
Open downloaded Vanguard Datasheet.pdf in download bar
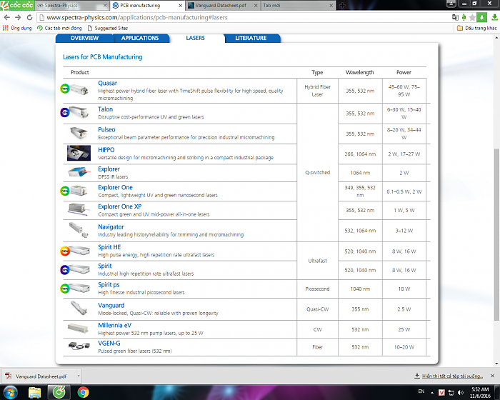[39, 376]
